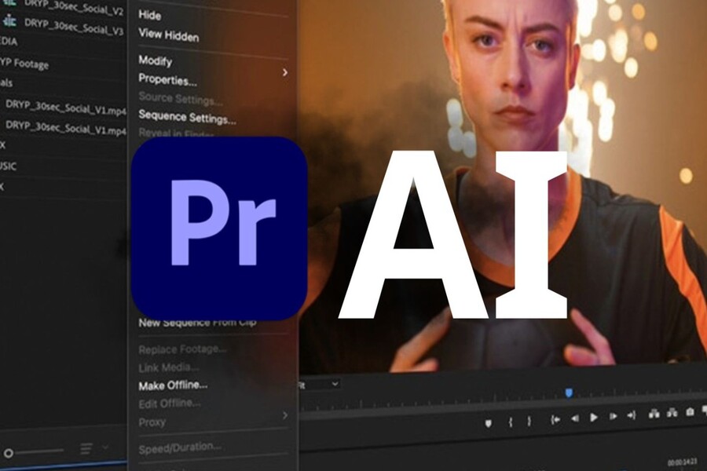This screenshot has height=471, width=707.
Task: Click the blue playhead marker on the monitor ruler
Action: [569, 392]
